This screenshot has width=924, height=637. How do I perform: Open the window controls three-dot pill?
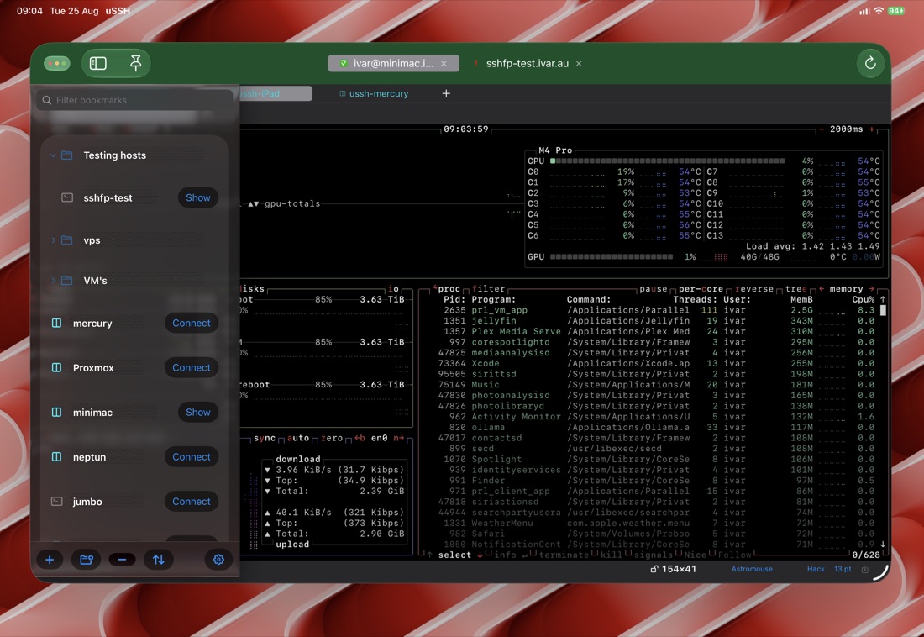(57, 63)
